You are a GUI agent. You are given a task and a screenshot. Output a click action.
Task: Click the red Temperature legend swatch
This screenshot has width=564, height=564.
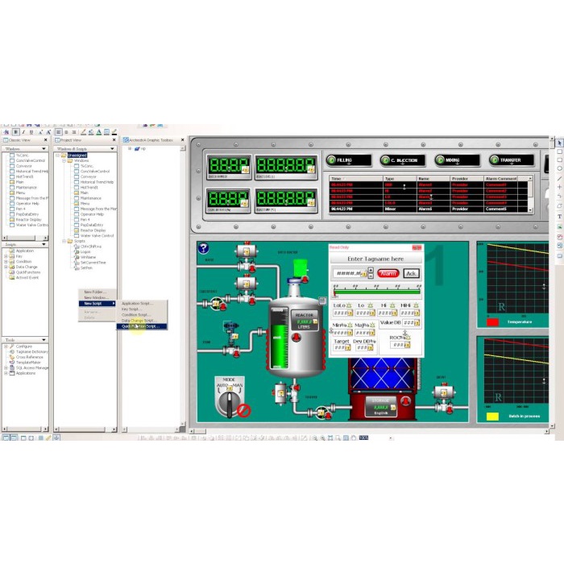[492, 322]
